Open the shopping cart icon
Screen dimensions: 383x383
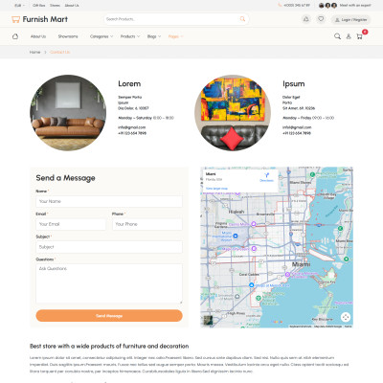(x=359, y=36)
